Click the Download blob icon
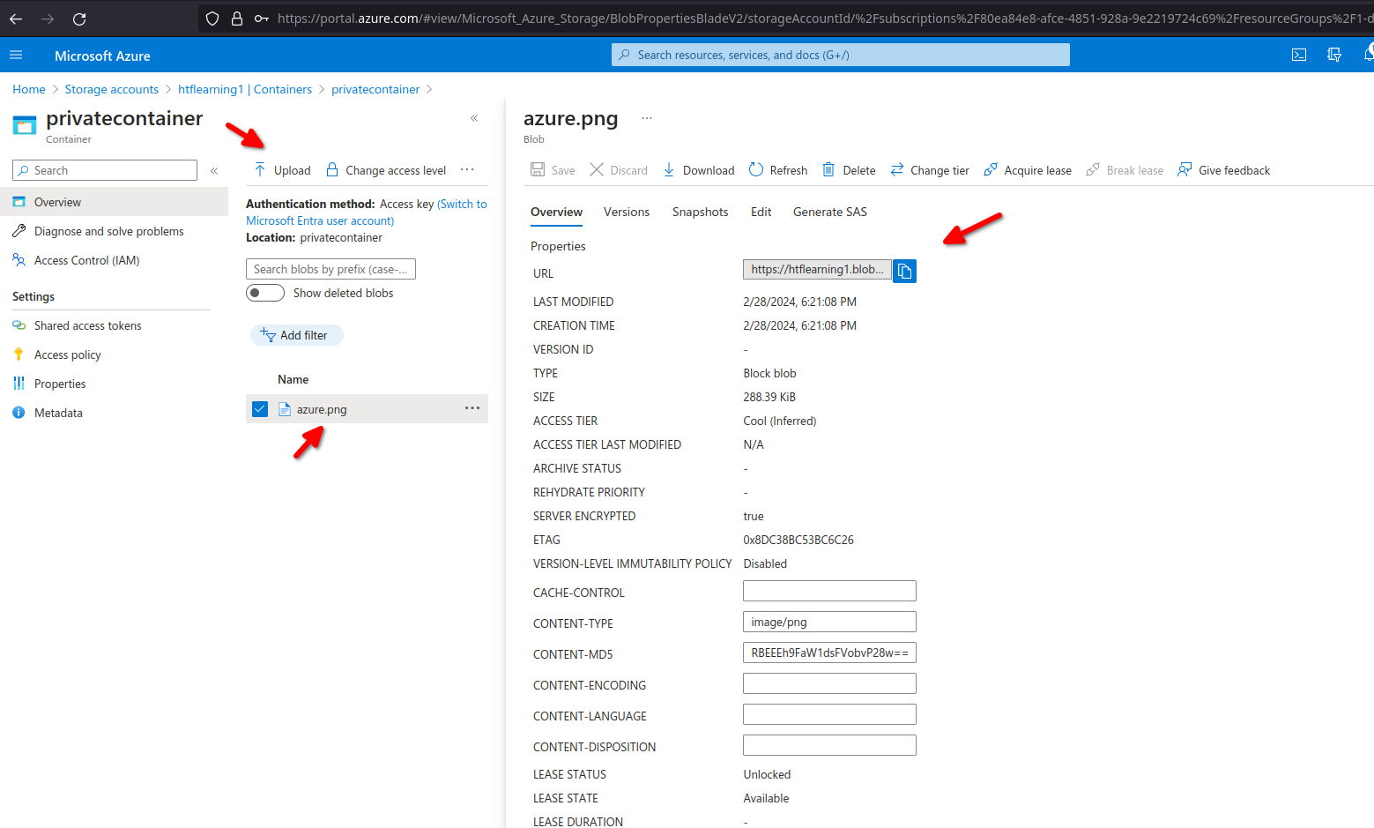Viewport: 1374px width, 828px height. point(669,170)
